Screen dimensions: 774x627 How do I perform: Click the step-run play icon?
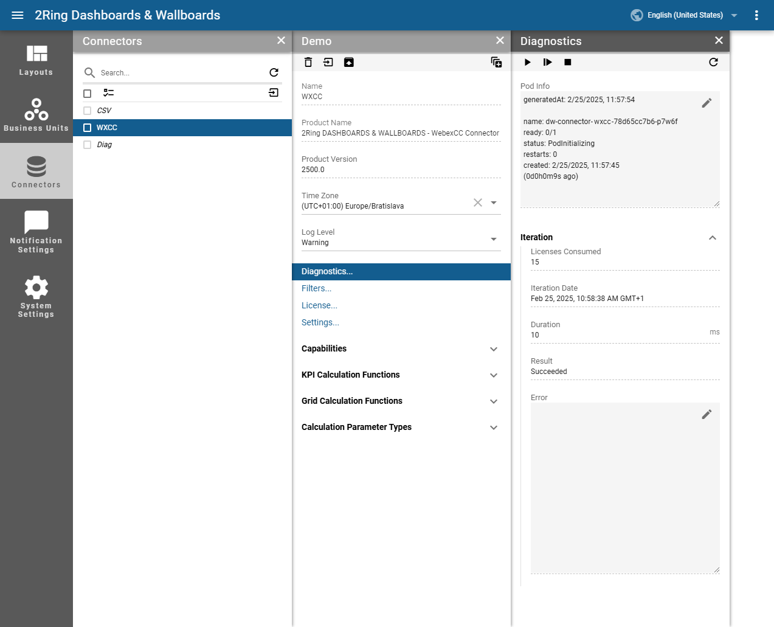(x=548, y=62)
